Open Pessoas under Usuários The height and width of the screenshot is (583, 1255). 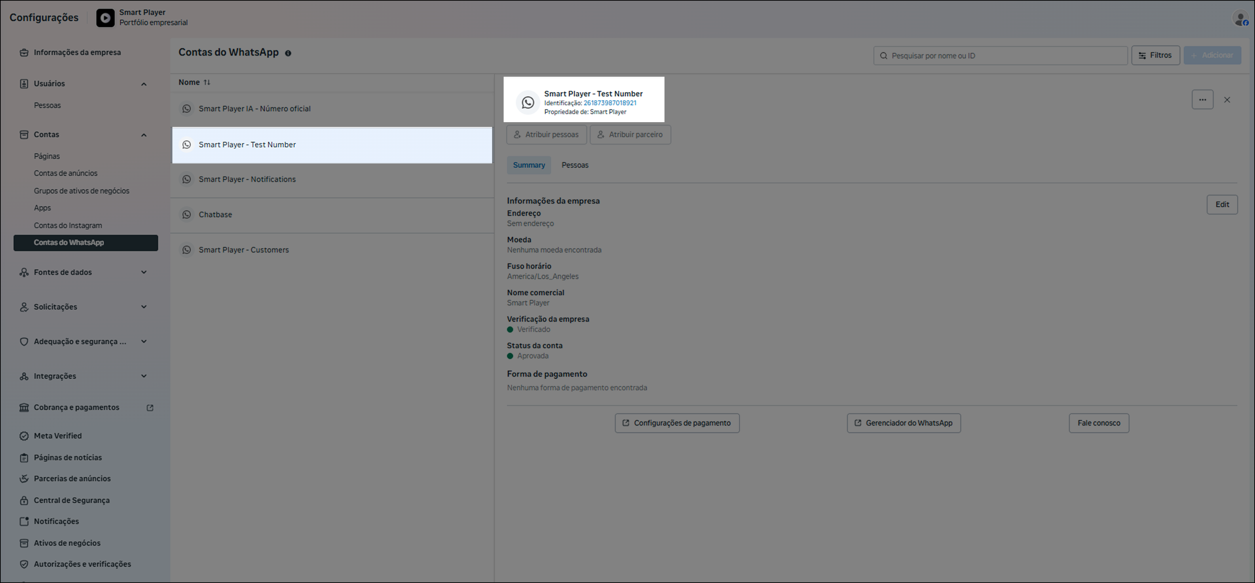tap(47, 105)
